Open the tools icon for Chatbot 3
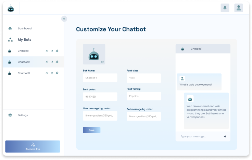The width and height of the screenshot is (252, 160). point(57,73)
